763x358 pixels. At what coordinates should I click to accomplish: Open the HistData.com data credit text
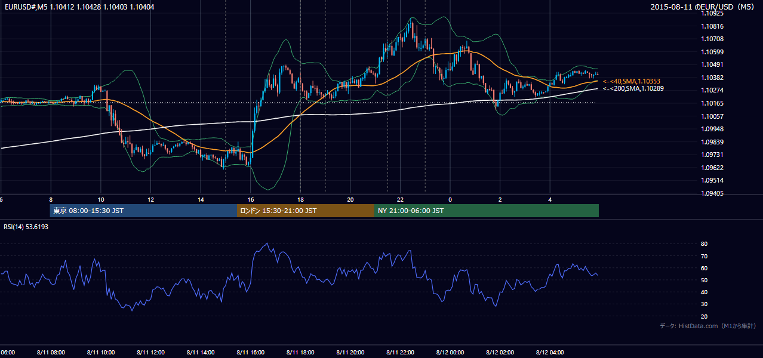(707, 326)
